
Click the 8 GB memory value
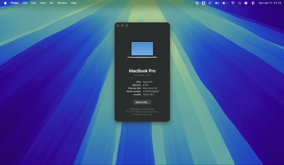coord(145,85)
